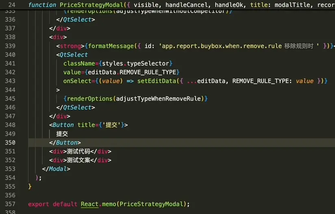Click the <strong> tag on line 339
This screenshot has height=214, width=335.
pos(70,46)
